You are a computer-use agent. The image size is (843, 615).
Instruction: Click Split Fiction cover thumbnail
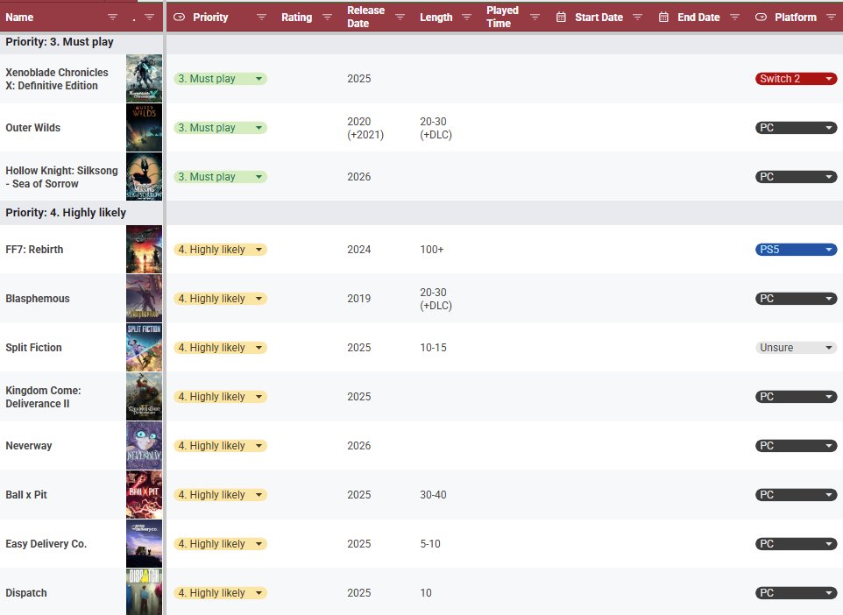pos(144,347)
